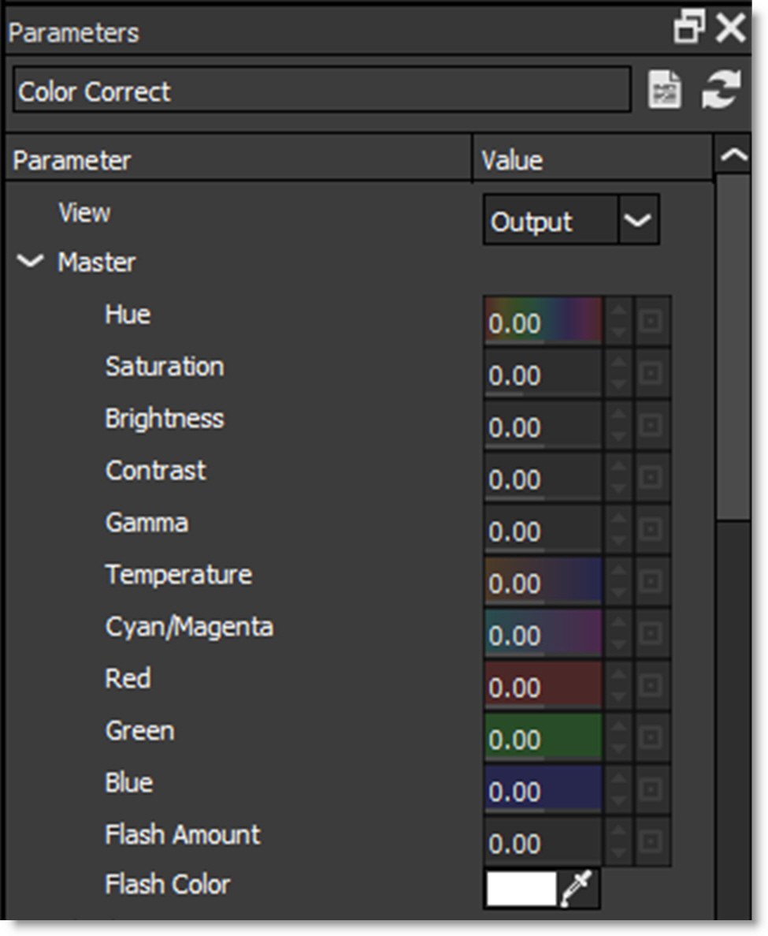Pick Flash Color with the eyedropper
This screenshot has width=768, height=936.
(579, 889)
